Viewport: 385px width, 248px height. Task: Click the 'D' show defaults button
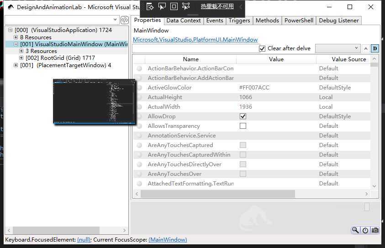(375, 48)
